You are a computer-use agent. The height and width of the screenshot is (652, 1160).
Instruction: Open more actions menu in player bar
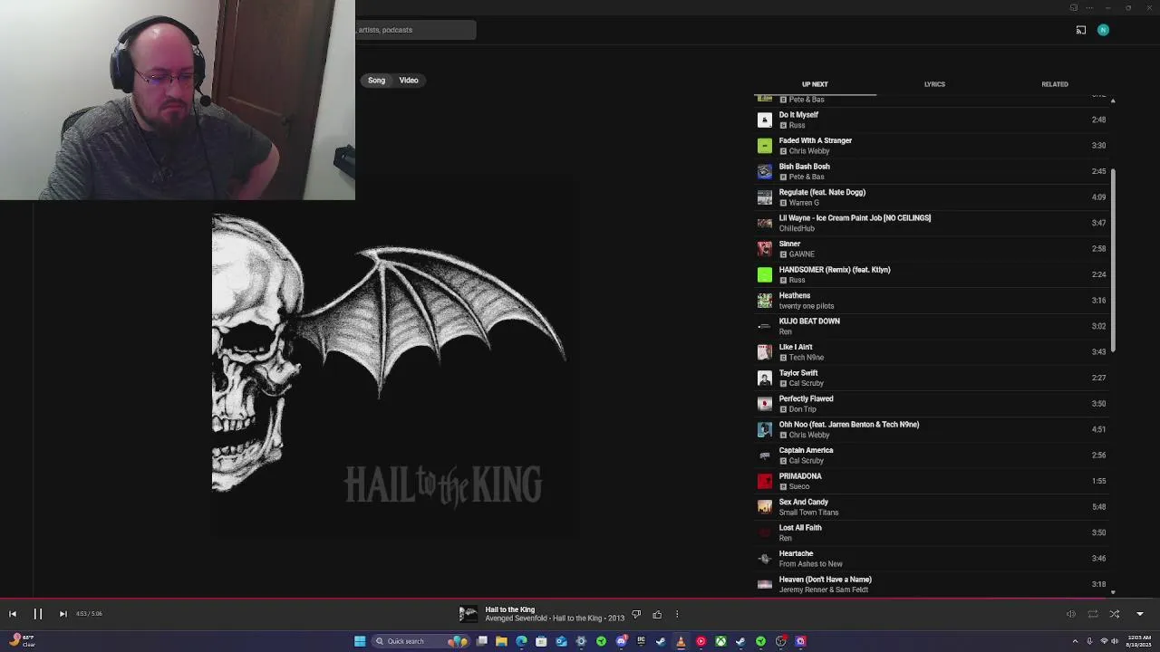tap(677, 615)
